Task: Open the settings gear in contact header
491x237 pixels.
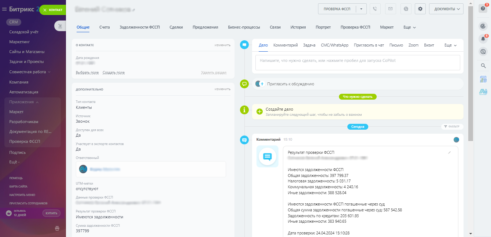Action: click(420, 9)
